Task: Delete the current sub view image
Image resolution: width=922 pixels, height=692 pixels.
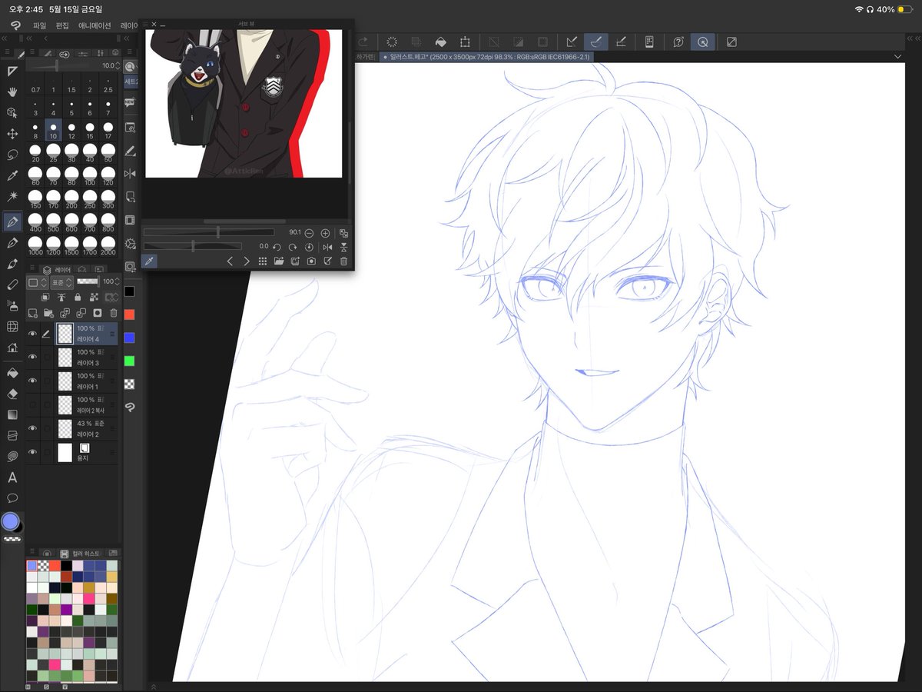Action: (343, 261)
